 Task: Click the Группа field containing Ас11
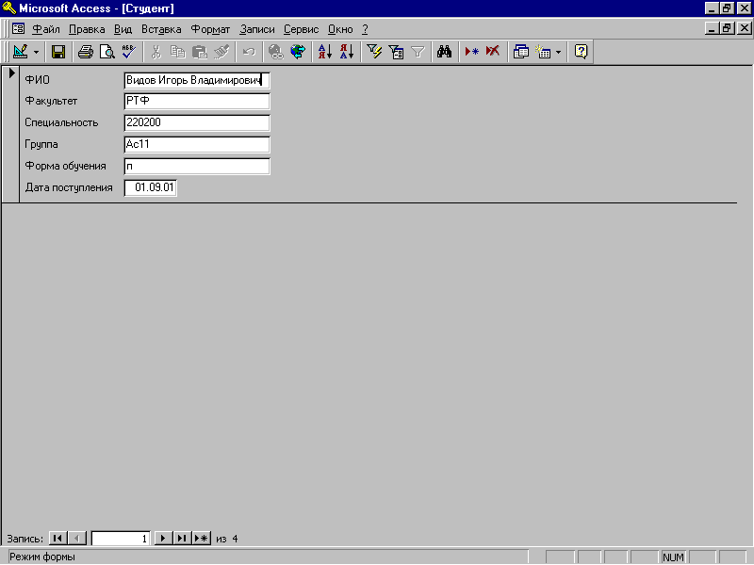click(197, 145)
